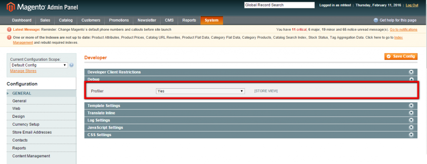Expand Translate Inline arrow icon

(411, 113)
